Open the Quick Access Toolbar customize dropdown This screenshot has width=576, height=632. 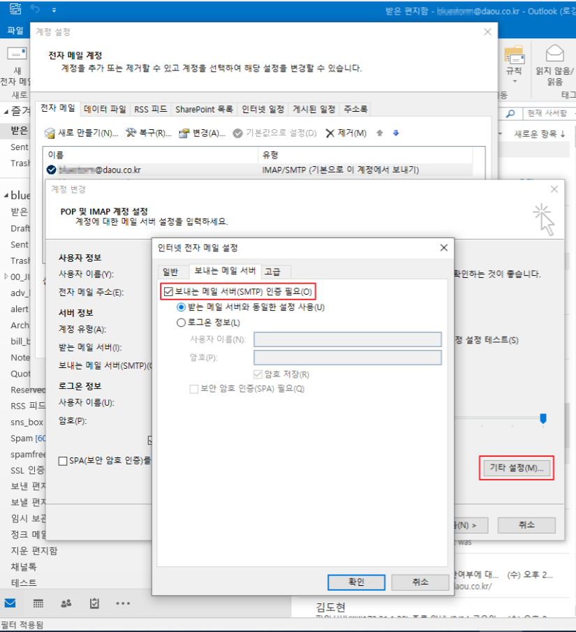[x=54, y=10]
